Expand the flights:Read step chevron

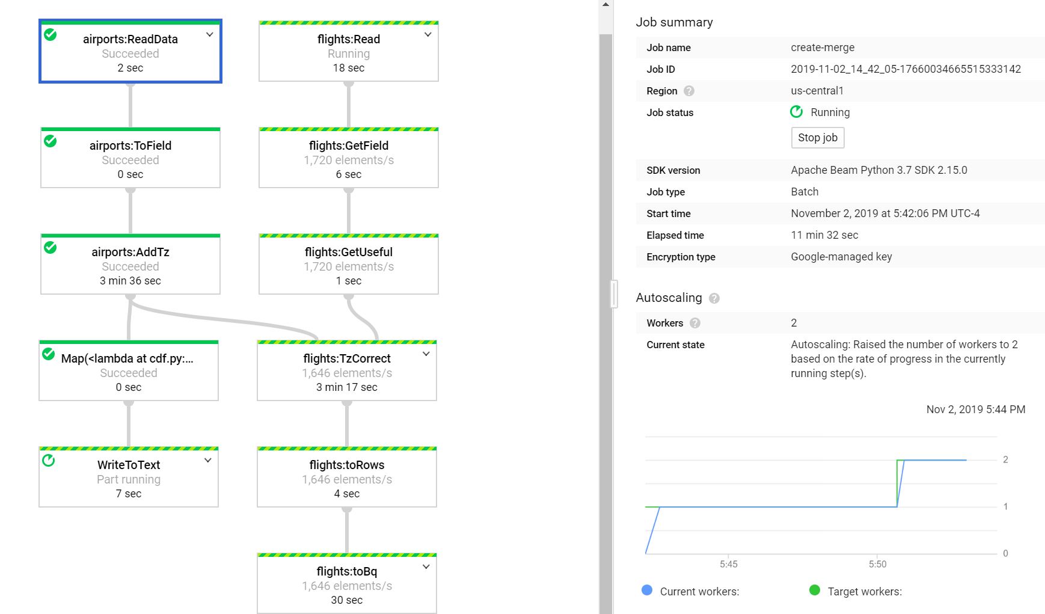coord(428,35)
